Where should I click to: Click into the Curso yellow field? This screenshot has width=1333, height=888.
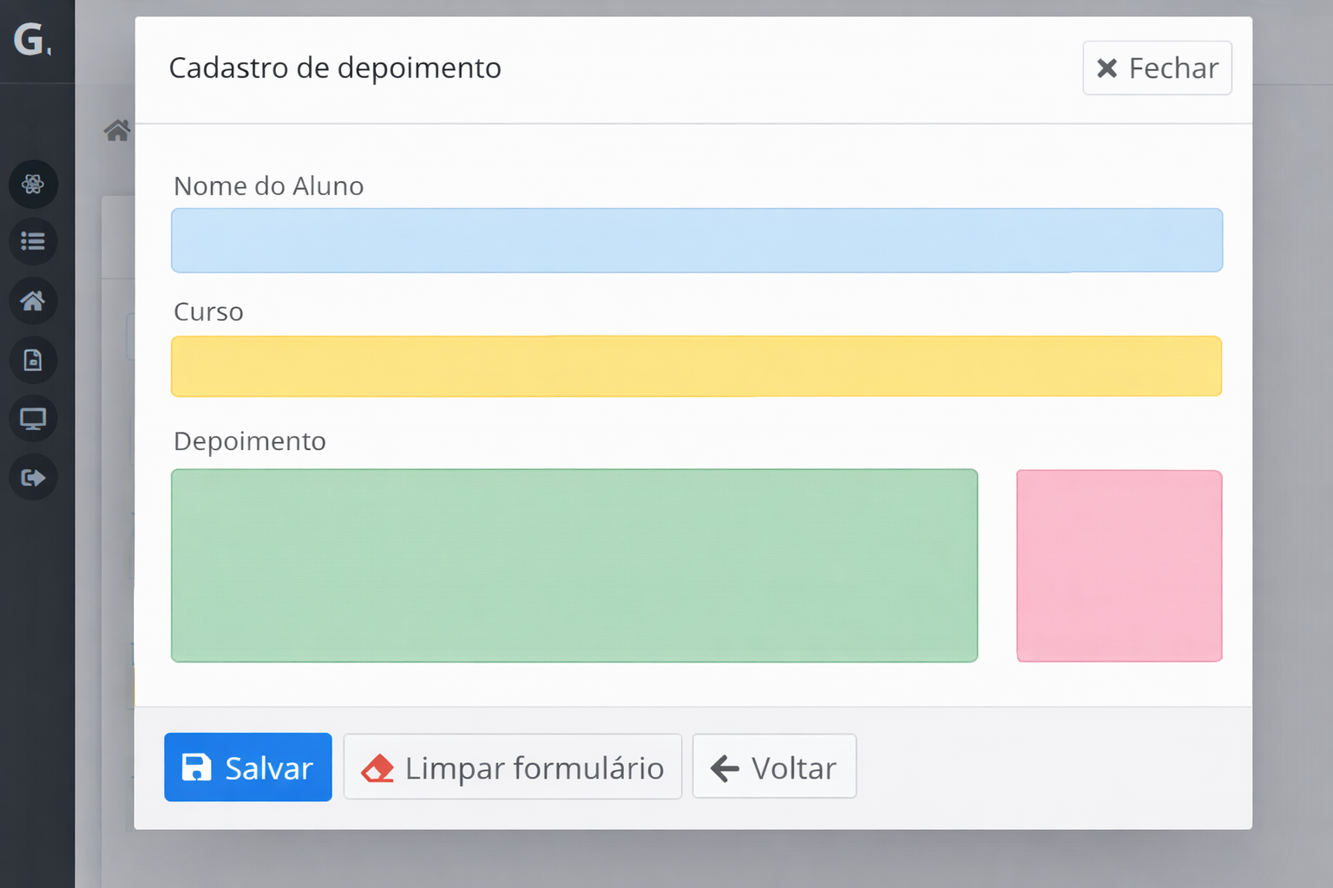point(696,366)
